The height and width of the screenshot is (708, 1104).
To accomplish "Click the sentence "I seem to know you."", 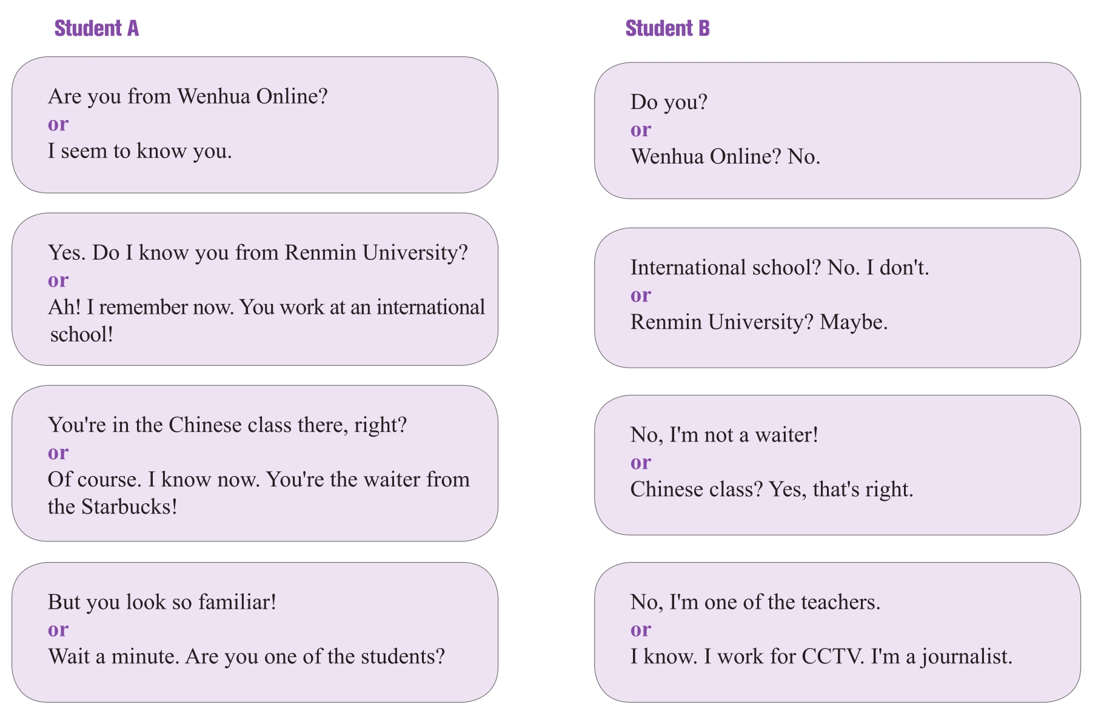I will pos(139,151).
